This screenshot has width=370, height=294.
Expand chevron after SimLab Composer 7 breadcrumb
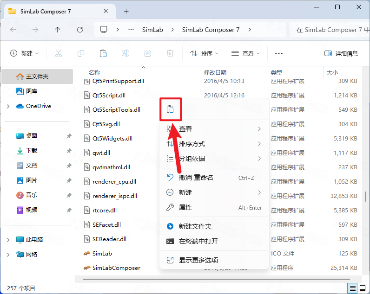250,30
